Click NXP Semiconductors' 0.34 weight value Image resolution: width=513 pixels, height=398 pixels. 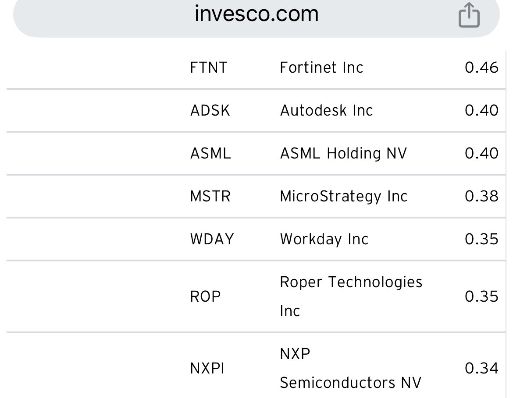pos(481,369)
